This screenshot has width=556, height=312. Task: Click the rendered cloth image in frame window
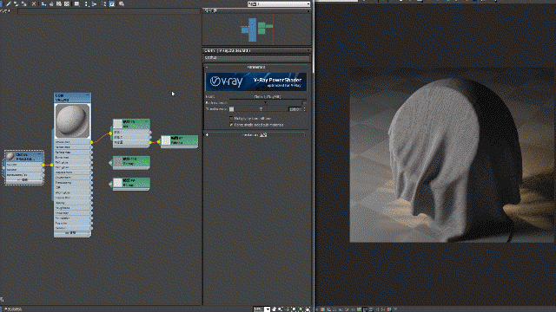tap(452, 156)
